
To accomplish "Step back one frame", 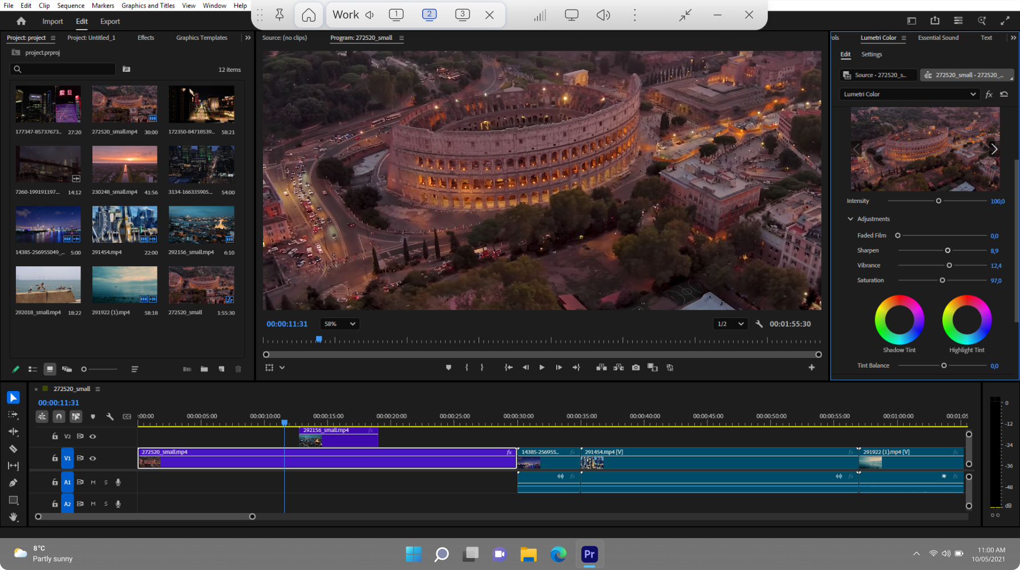I will coord(525,368).
